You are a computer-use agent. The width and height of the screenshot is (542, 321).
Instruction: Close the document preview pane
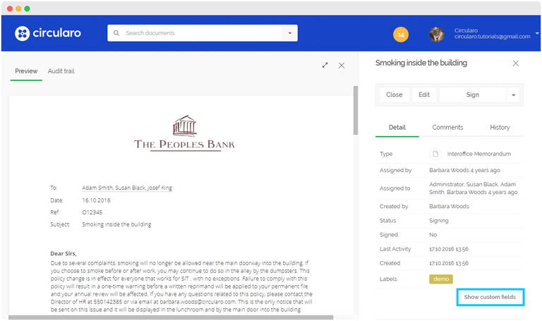(x=342, y=65)
